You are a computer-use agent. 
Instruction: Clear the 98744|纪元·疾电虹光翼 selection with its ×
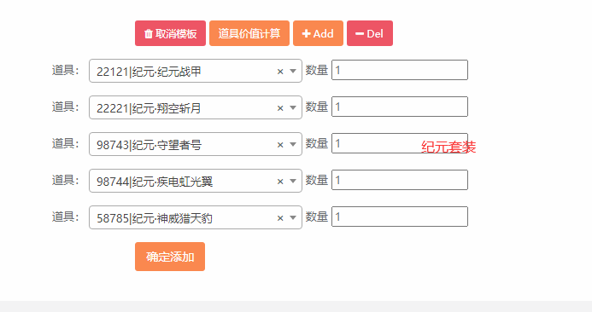point(280,182)
